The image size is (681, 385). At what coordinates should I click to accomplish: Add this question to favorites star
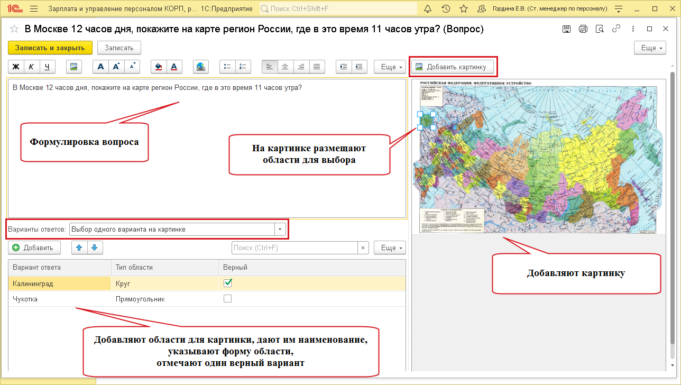click(14, 29)
